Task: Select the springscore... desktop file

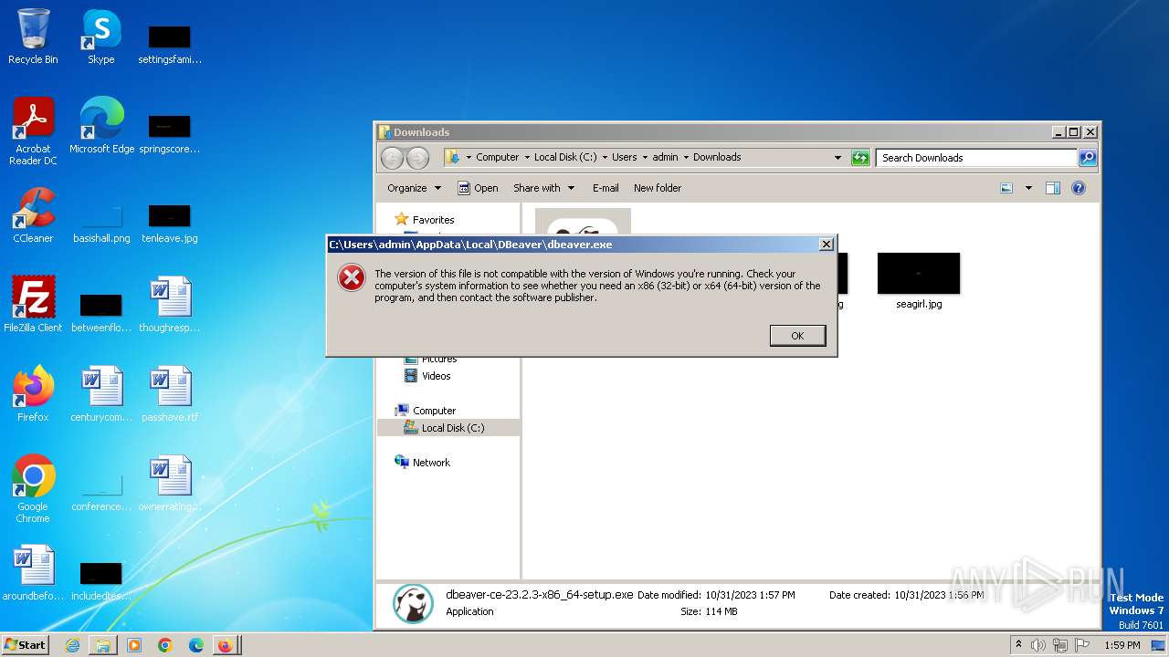Action: pyautogui.click(x=169, y=134)
